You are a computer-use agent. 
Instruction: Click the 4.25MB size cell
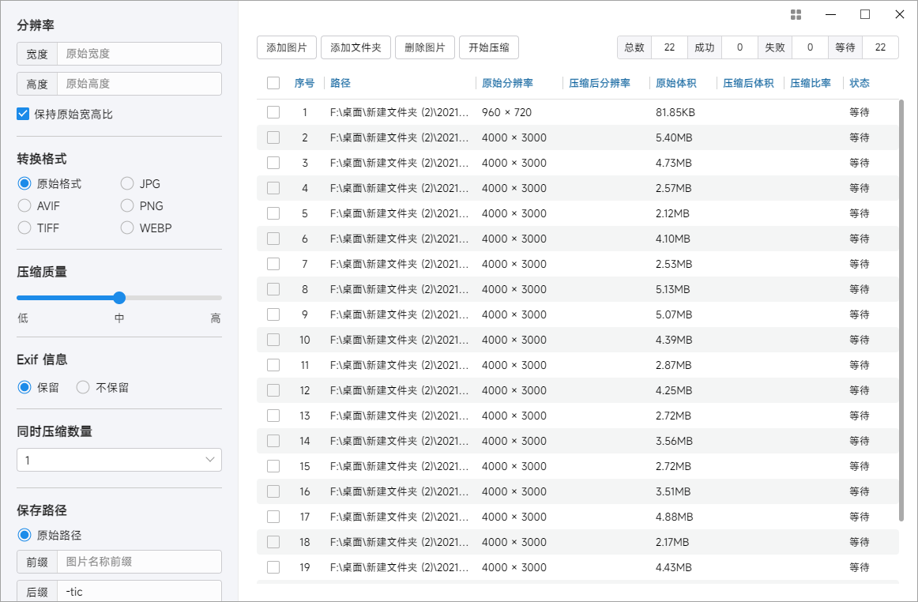pos(674,390)
